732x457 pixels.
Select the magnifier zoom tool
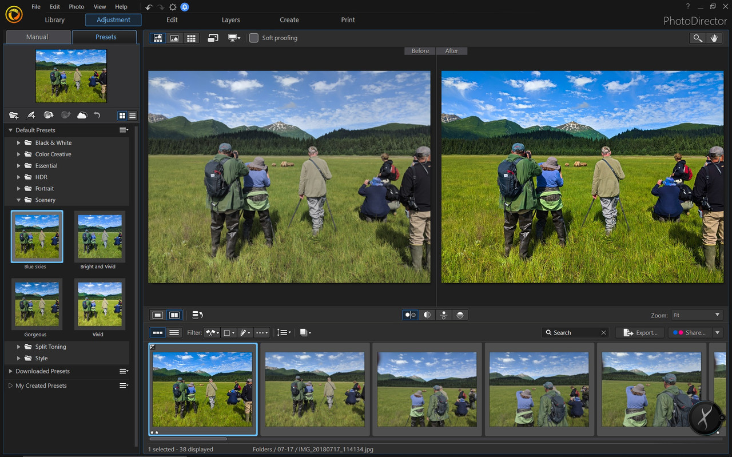(x=698, y=38)
